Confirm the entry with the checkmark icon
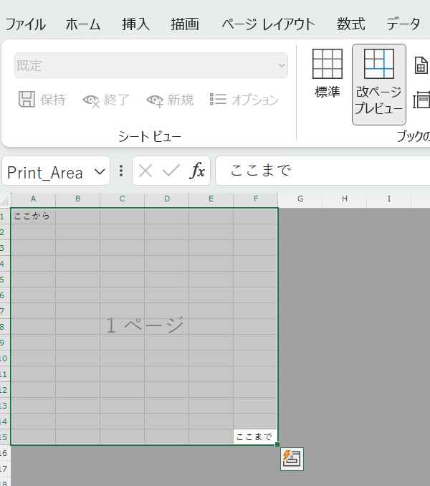This screenshot has width=430, height=486. click(171, 171)
